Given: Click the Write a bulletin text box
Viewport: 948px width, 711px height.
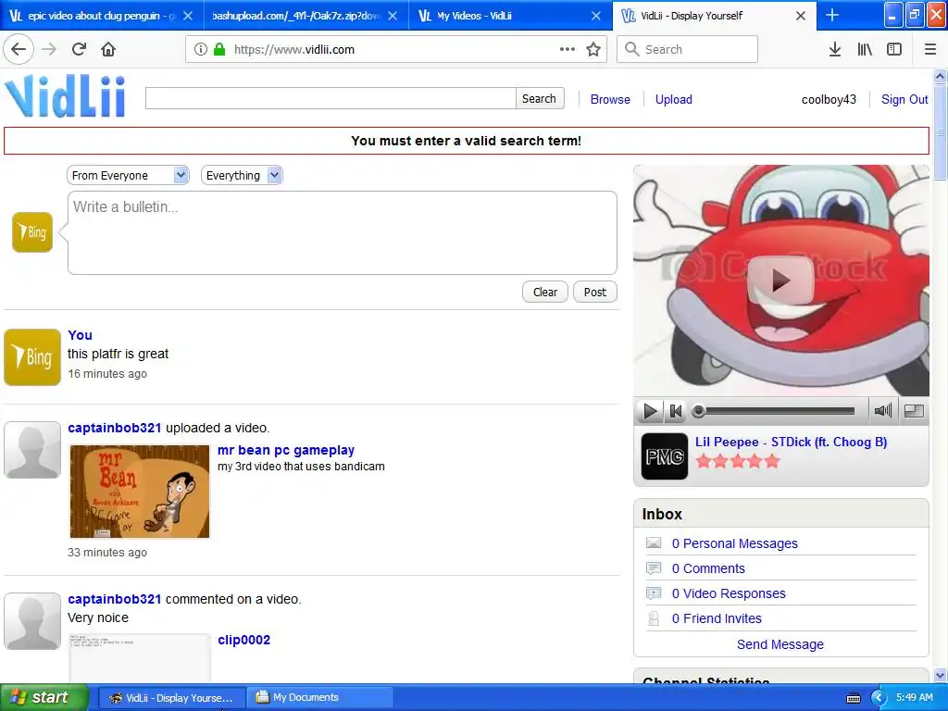Looking at the screenshot, I should 343,232.
